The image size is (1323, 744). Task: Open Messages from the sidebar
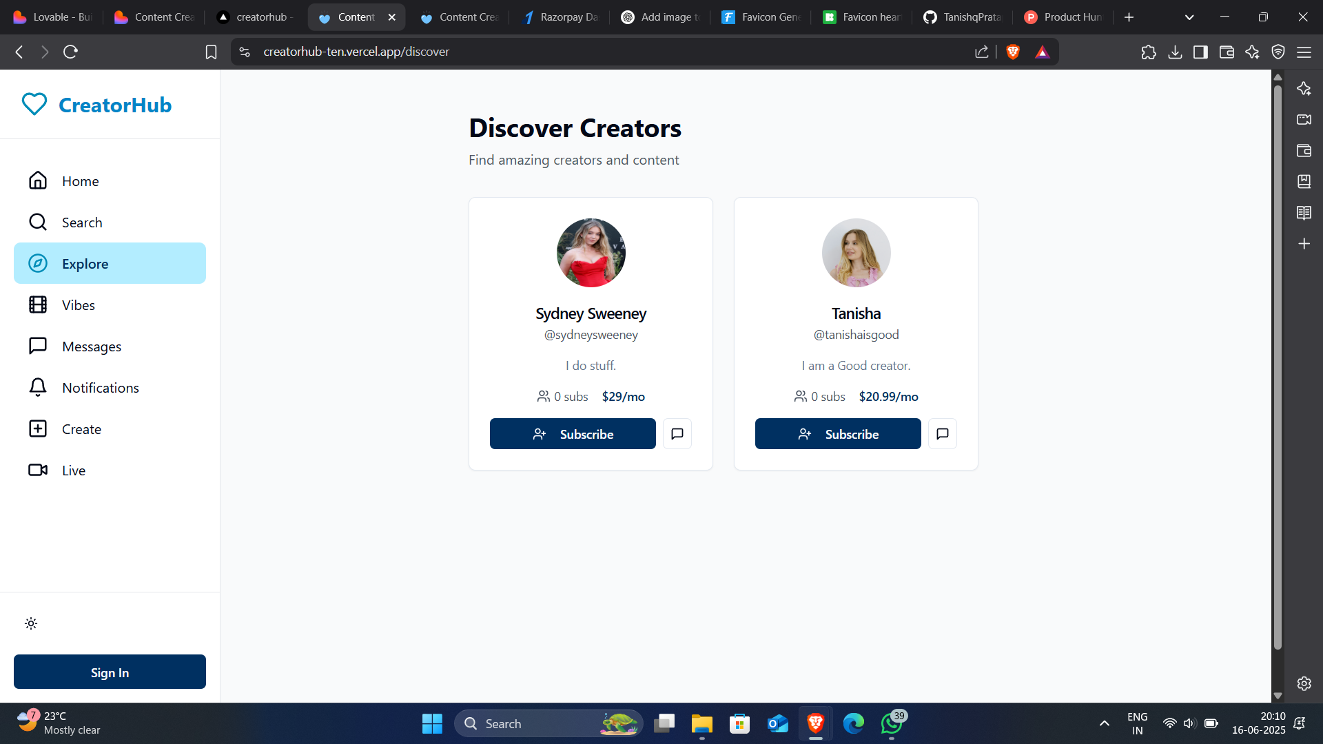pos(92,346)
